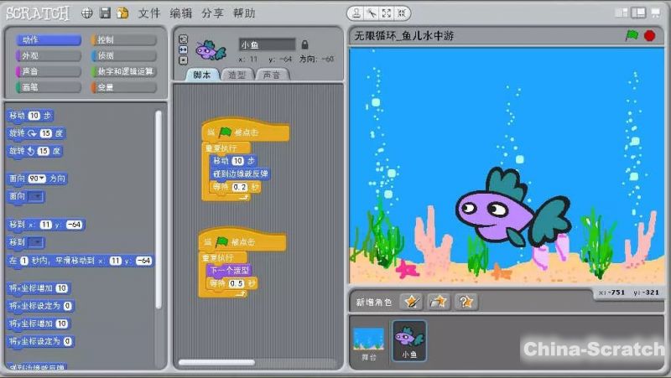
Task: Open the dropdown in the go-to block
Action: [36, 242]
